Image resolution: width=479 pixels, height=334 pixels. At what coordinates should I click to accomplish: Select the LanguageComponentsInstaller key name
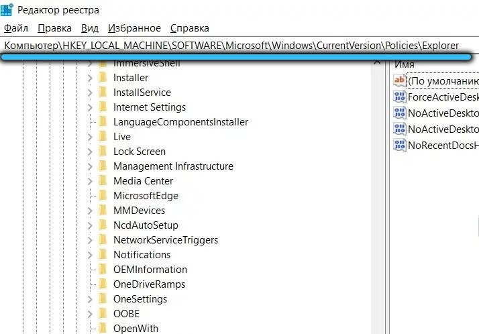180,122
